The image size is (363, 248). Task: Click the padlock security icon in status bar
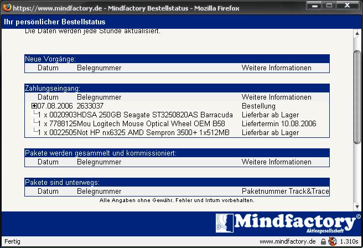pyautogui.click(x=323, y=242)
